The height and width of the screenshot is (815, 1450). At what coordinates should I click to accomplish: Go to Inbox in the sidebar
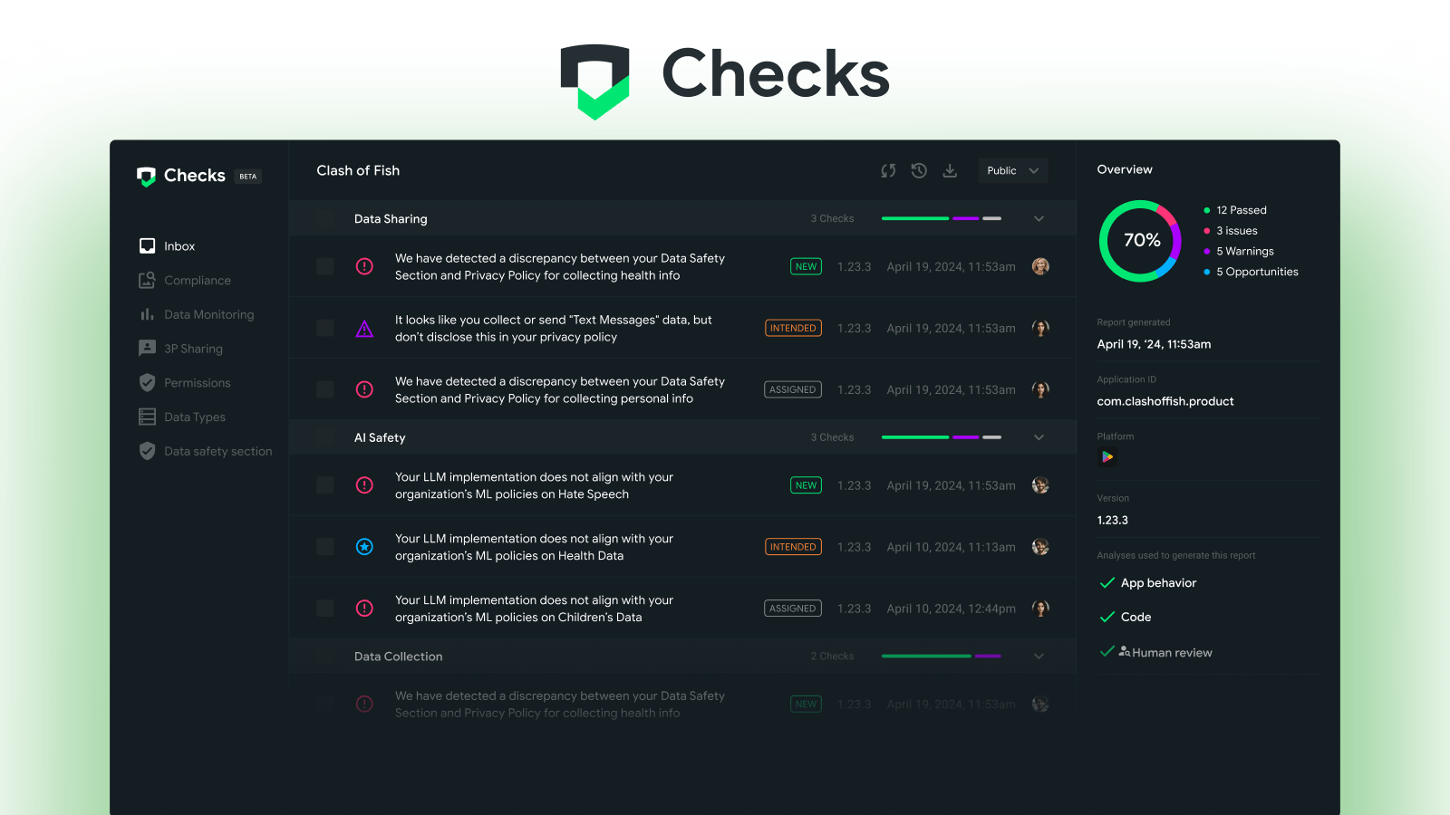tap(179, 246)
